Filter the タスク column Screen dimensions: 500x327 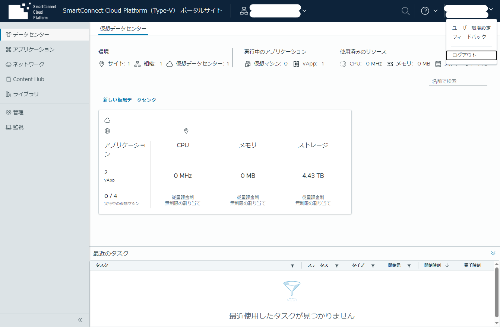[x=292, y=266]
